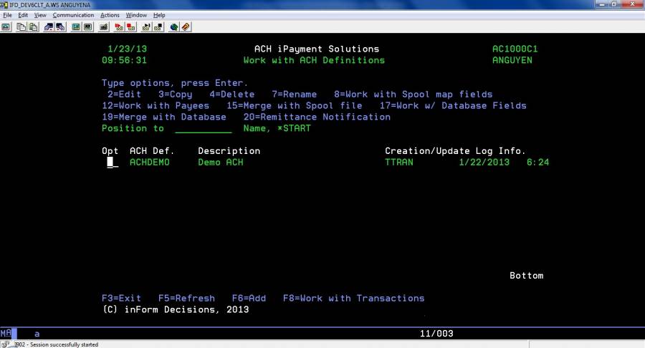Click F8=Work with Transactions text
The width and height of the screenshot is (645, 348).
click(x=353, y=298)
